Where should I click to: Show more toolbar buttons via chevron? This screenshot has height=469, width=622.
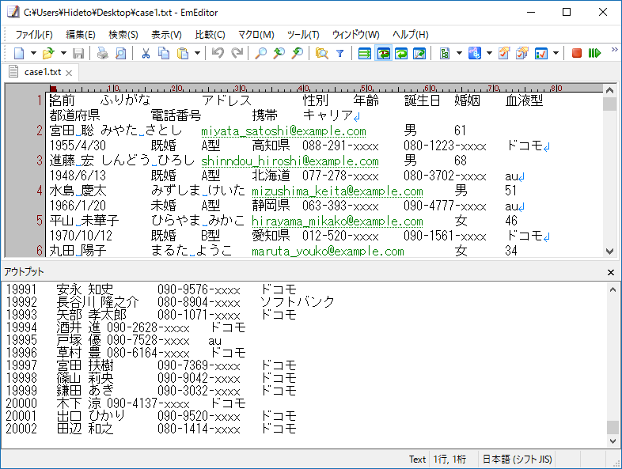tap(614, 50)
